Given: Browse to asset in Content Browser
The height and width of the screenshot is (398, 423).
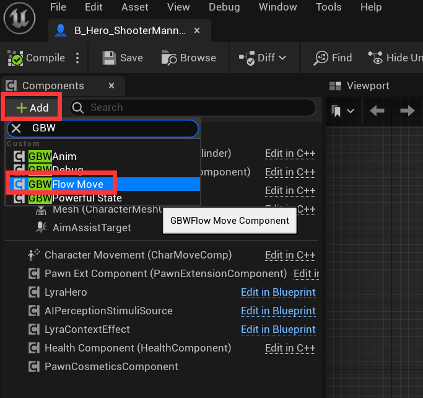Looking at the screenshot, I should coord(188,58).
